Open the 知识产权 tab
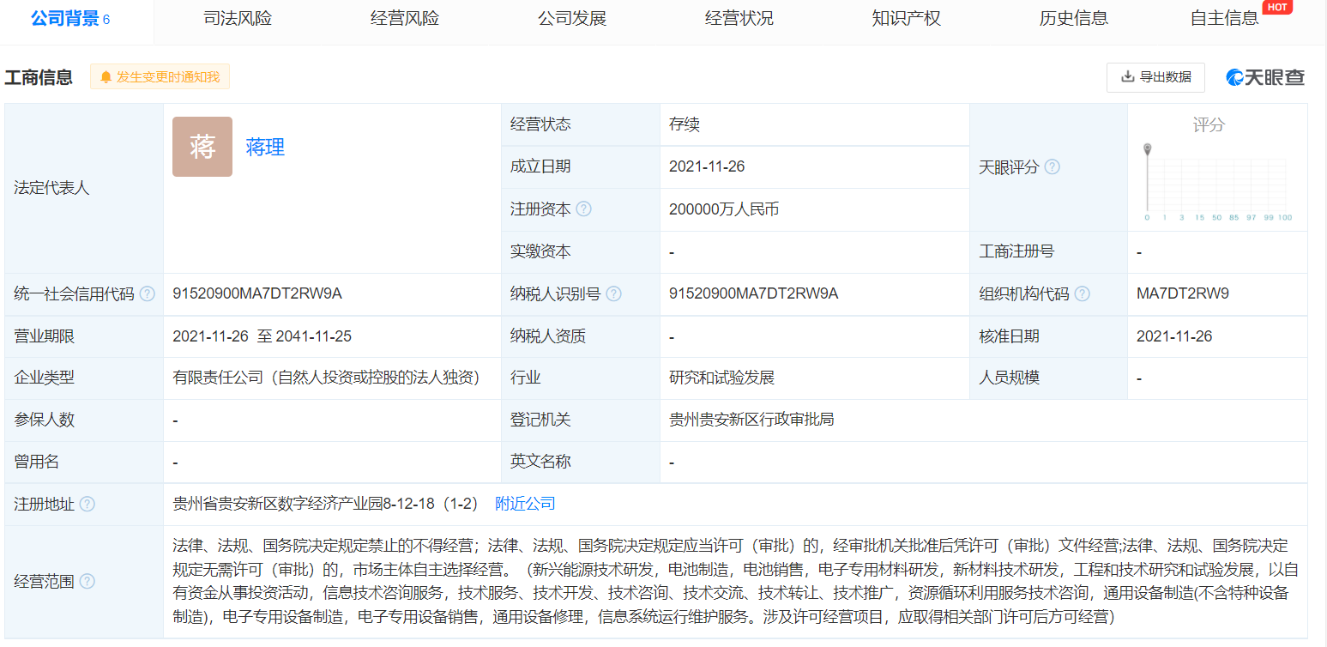The height and width of the screenshot is (647, 1327). [906, 19]
